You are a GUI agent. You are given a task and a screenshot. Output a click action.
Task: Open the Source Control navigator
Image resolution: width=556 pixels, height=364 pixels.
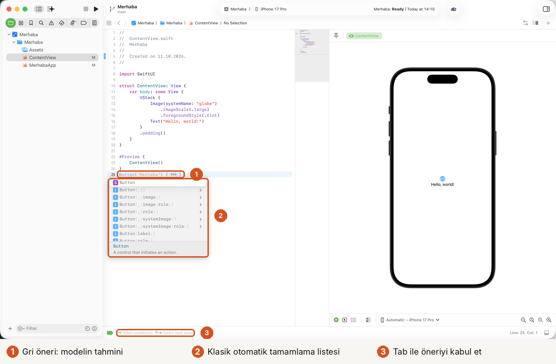pos(21,23)
